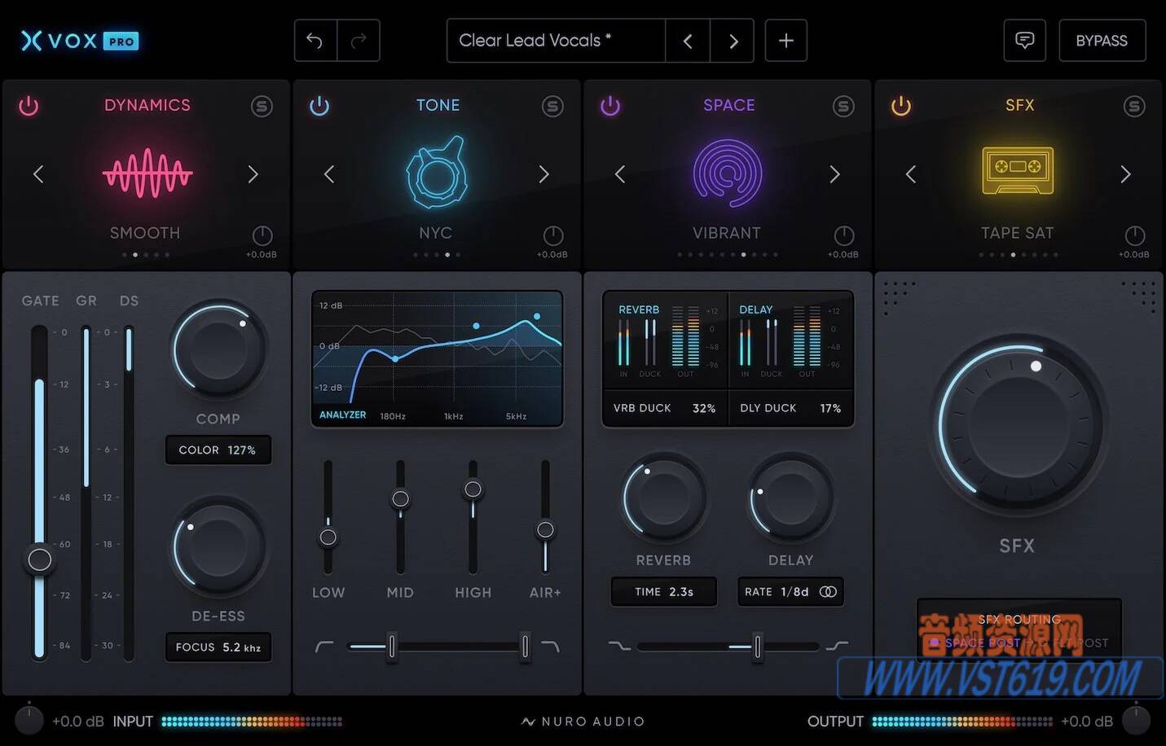Click the Dynamics waveform icon
Image resolution: width=1166 pixels, height=746 pixels.
pyautogui.click(x=147, y=172)
